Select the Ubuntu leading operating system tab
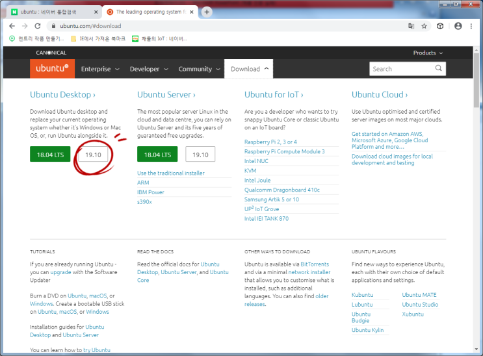Image resolution: width=483 pixels, height=356 pixels. pos(150,12)
